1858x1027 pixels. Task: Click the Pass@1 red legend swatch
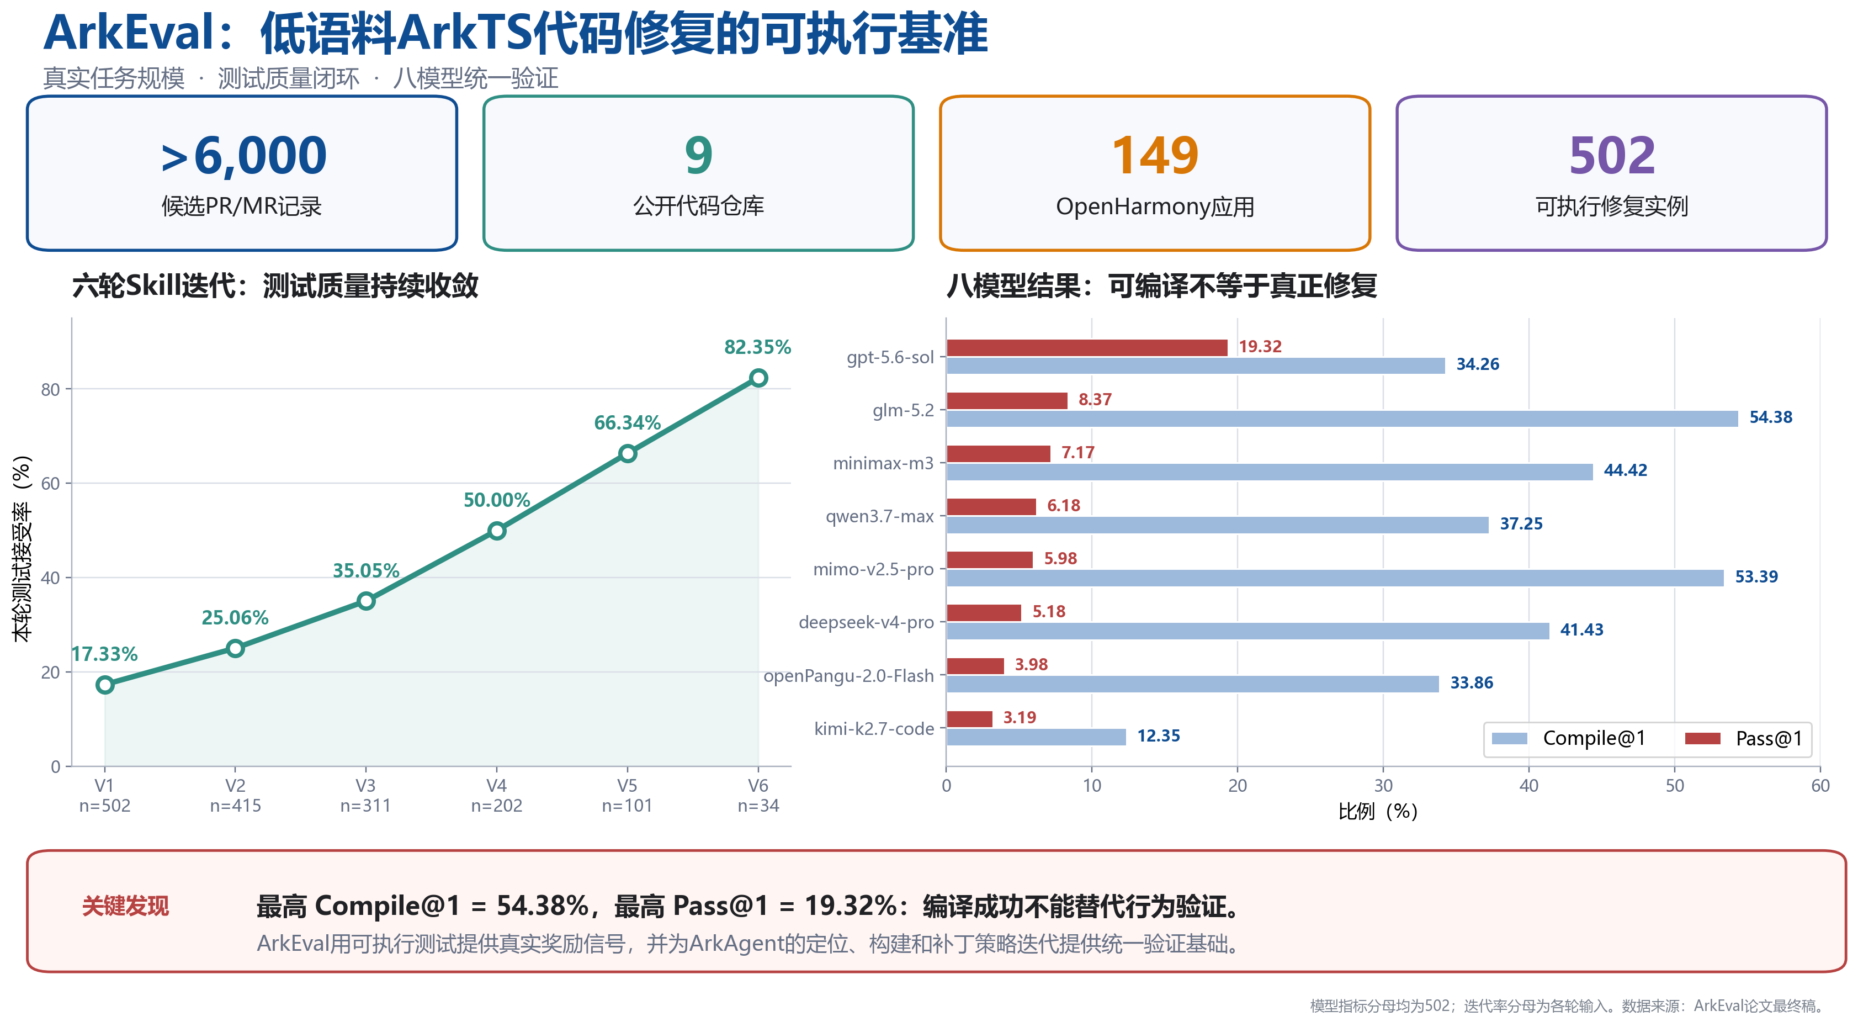tap(1702, 738)
